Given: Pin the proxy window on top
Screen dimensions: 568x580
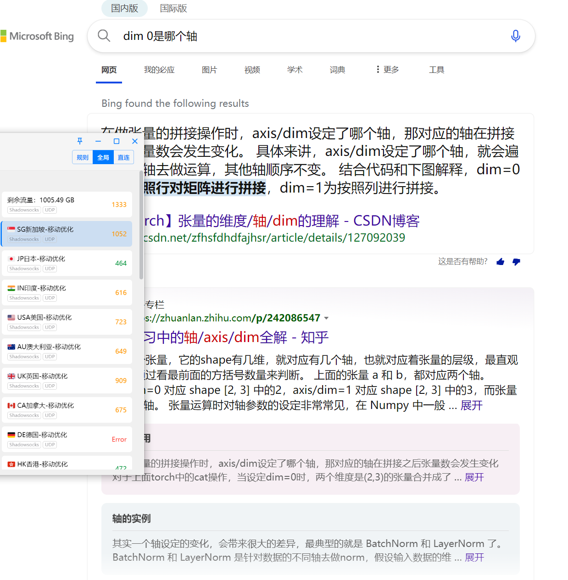Looking at the screenshot, I should 80,141.
